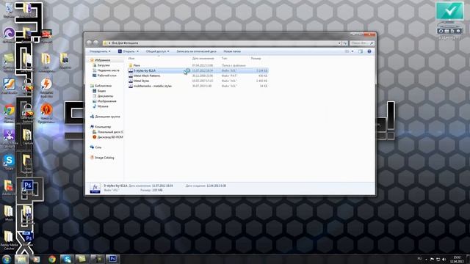Go back with the Explorer Back arrow
Image resolution: width=470 pixels, height=264 pixels.
coord(89,43)
